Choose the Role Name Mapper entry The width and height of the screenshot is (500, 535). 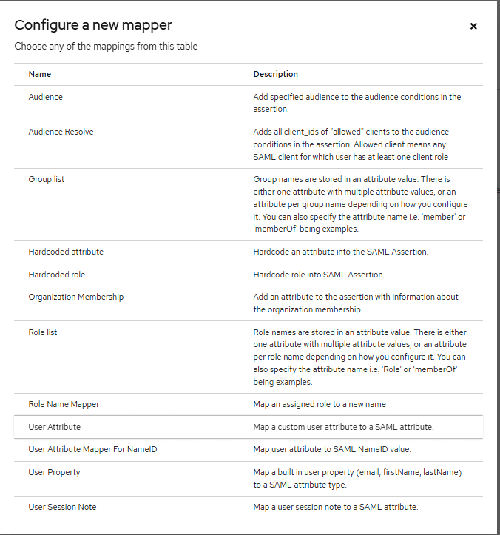point(64,404)
